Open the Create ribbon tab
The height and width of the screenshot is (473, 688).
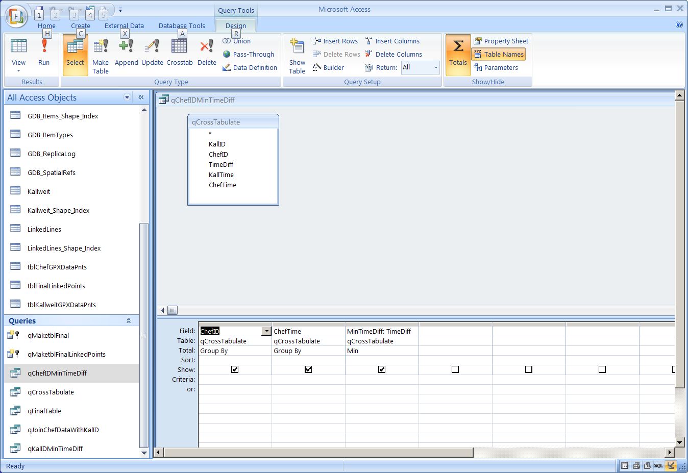81,26
